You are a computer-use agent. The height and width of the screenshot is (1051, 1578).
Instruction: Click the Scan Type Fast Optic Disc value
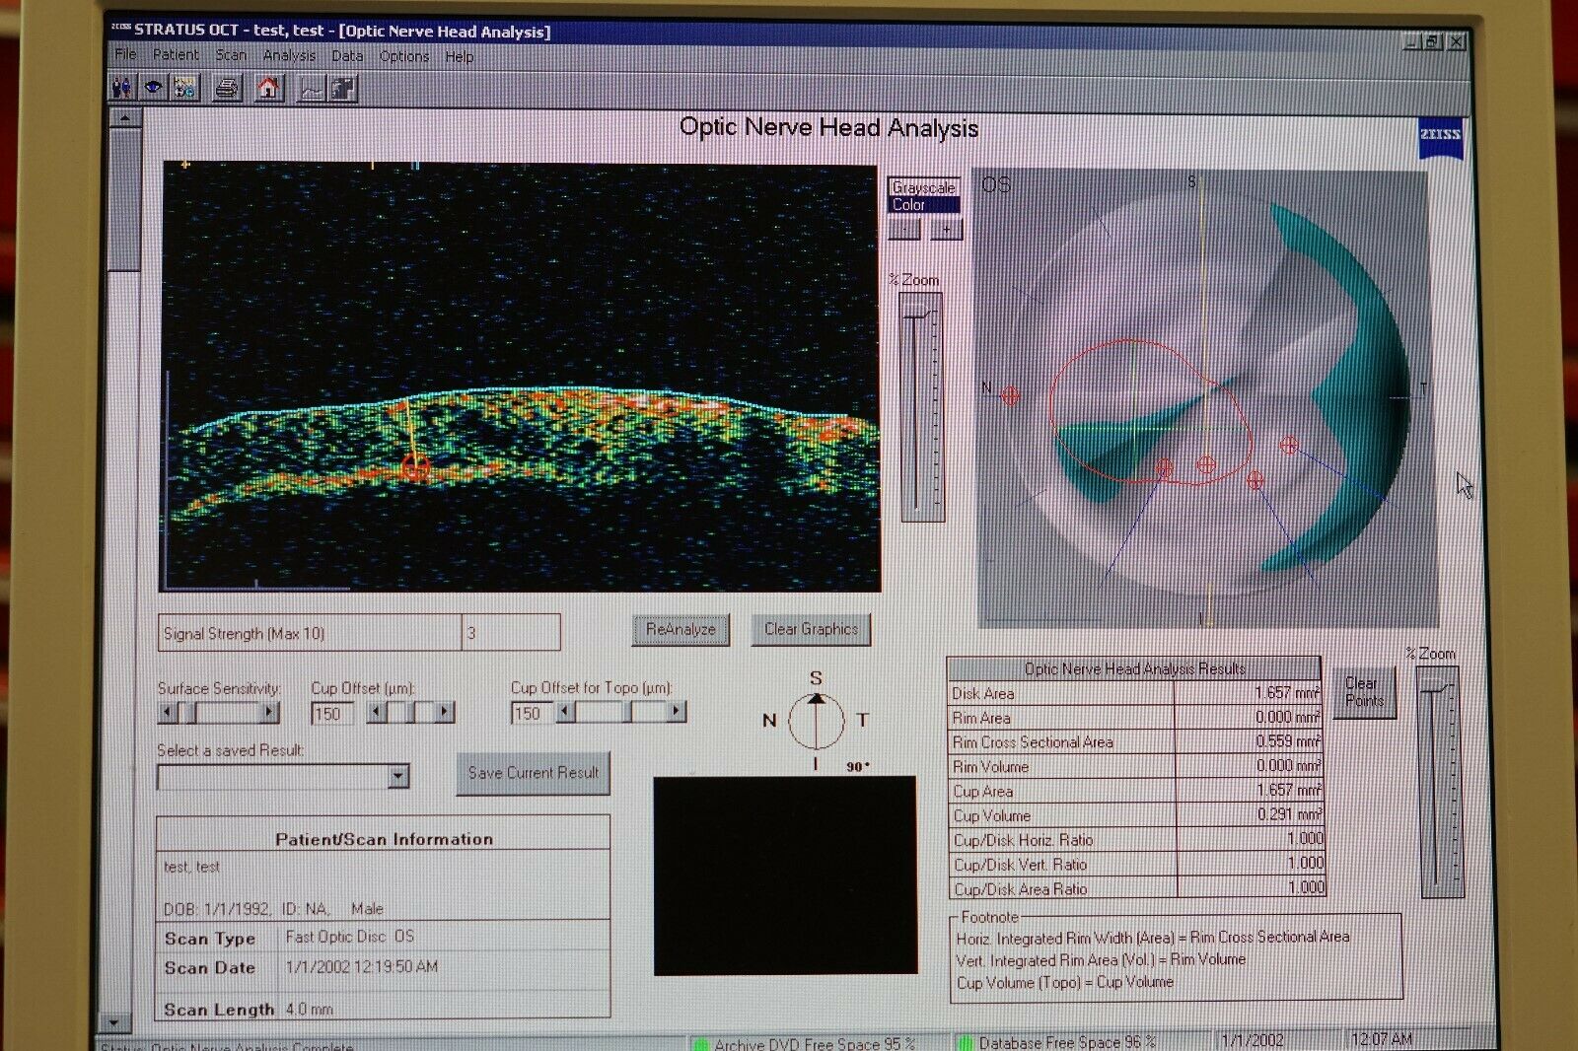[350, 937]
